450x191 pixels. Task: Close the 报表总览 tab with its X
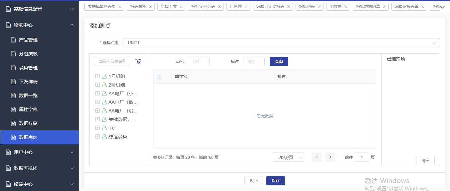[x=150, y=7]
